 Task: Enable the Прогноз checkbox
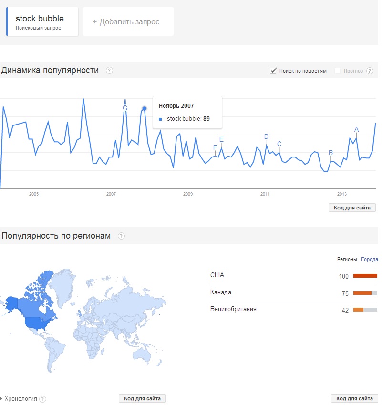(x=338, y=71)
